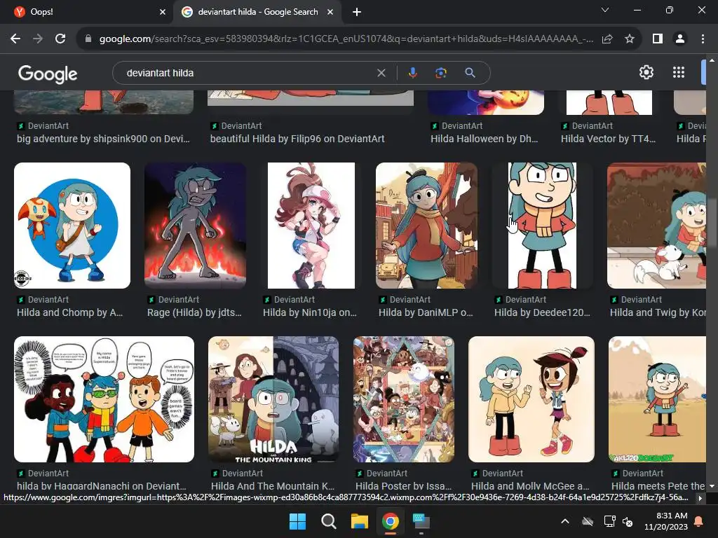Open the Chrome profile menu

680,39
